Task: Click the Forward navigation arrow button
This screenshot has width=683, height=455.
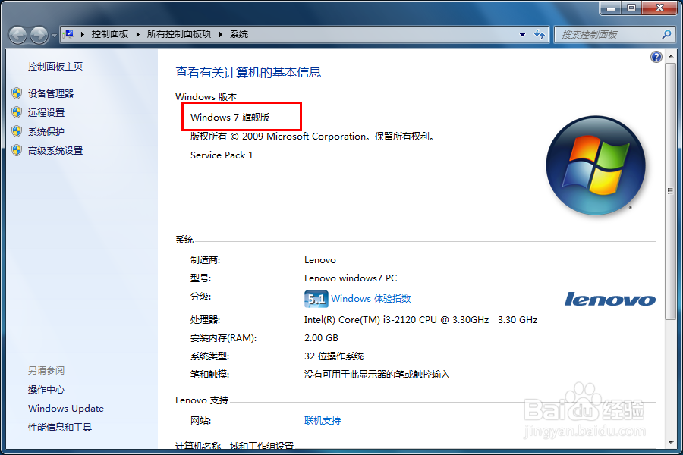Action: [39, 35]
